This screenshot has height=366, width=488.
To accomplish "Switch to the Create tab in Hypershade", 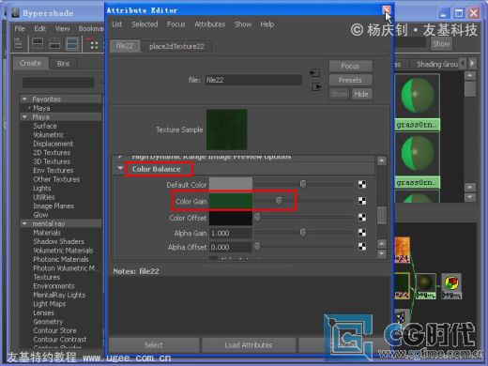I will tap(30, 63).
